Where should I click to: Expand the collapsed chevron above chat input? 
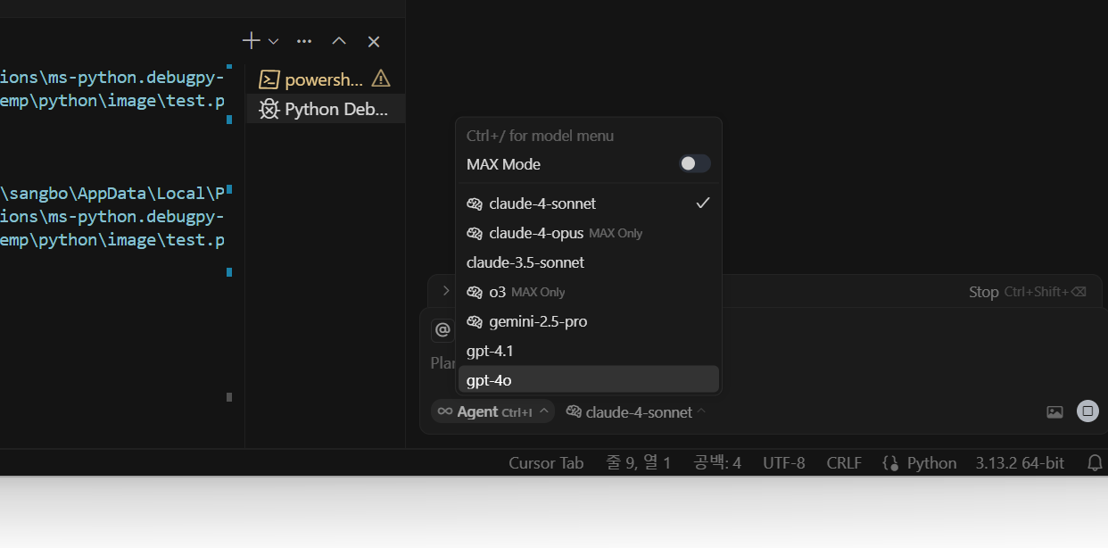pyautogui.click(x=446, y=291)
